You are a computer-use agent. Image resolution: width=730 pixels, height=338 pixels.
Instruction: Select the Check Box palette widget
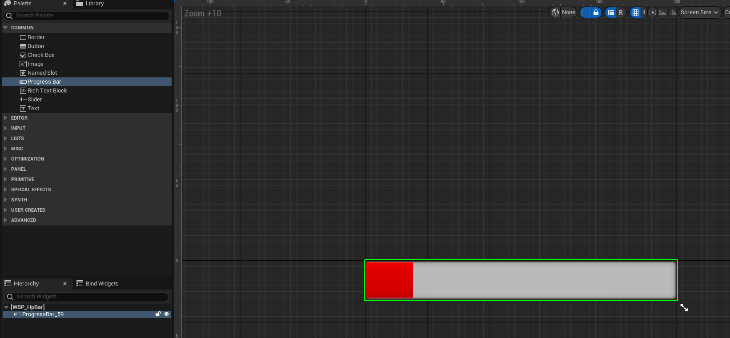[x=87, y=55]
